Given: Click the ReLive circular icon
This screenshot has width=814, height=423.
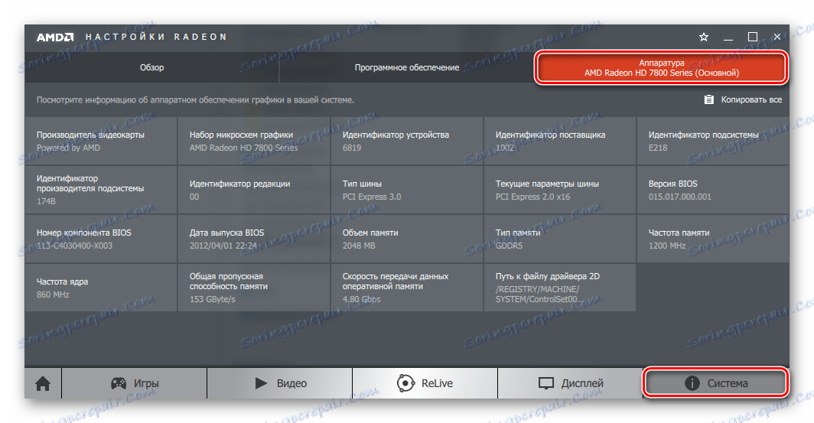Looking at the screenshot, I should point(405,383).
